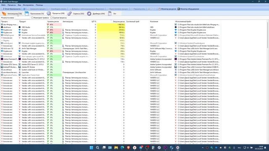
Task: Click the OBS company cell
Action: coord(161,27)
